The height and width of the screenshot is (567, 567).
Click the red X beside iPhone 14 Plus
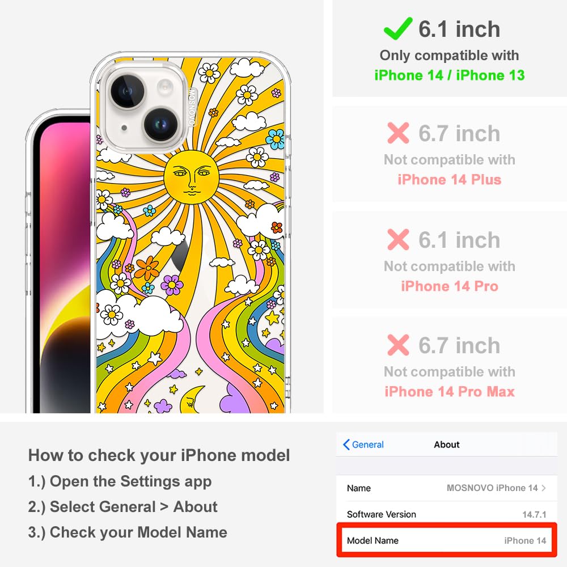398,133
